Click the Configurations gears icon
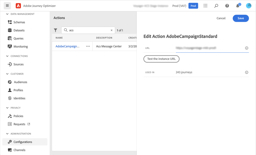The height and width of the screenshot is (155, 256). click(x=10, y=142)
